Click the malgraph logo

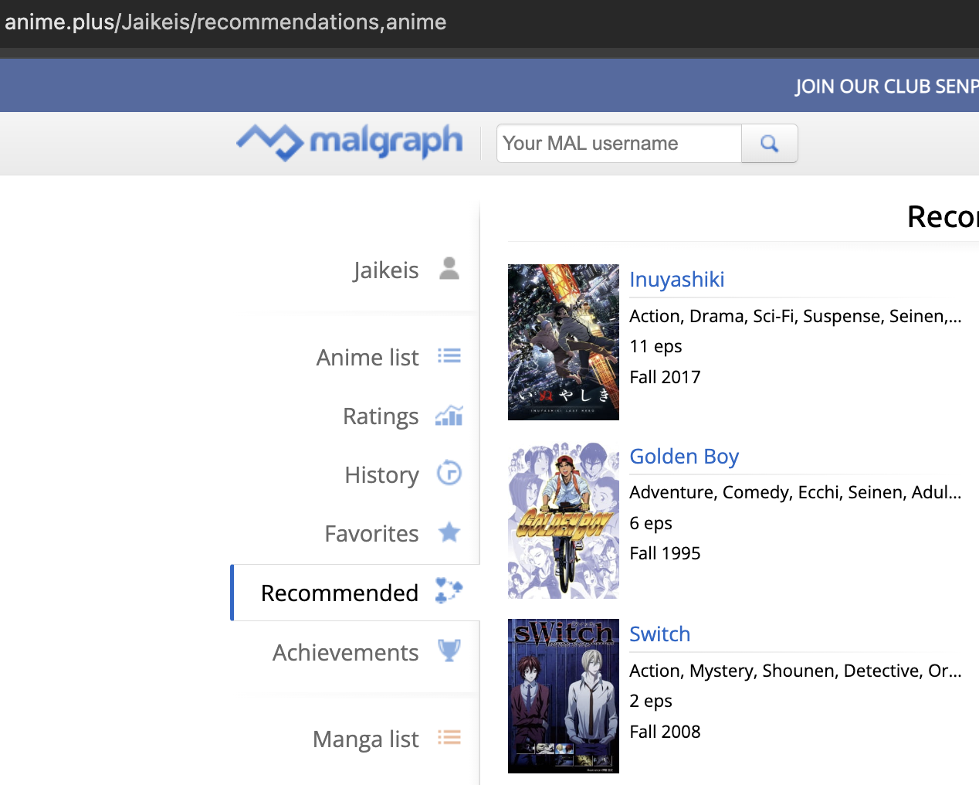click(350, 142)
